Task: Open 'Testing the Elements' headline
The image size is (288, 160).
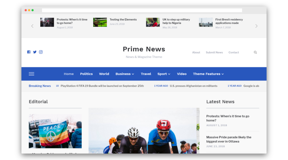Action: click(123, 19)
